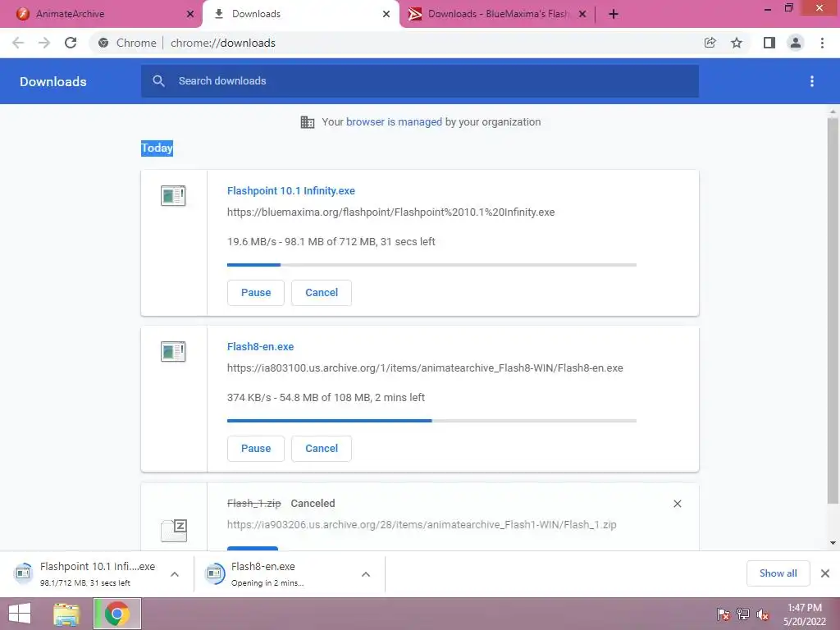Pause the Flashpoint 10.1 Infinity.exe download
840x630 pixels.
click(x=256, y=293)
